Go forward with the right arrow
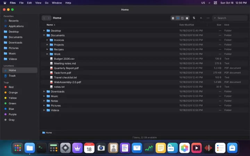 [x=49, y=18]
